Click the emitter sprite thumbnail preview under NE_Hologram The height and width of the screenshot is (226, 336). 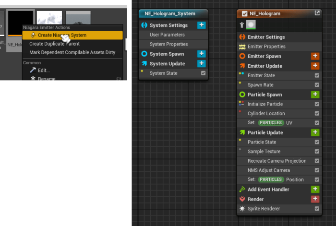tap(252, 24)
